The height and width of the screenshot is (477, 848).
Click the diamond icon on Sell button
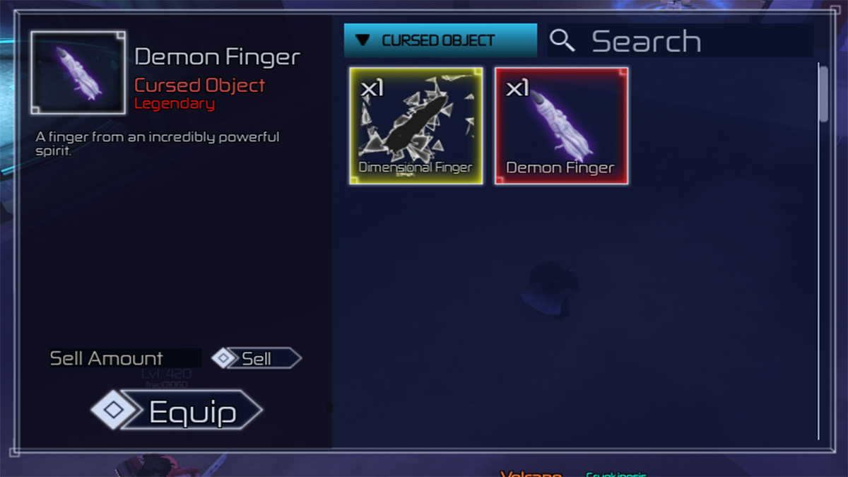(x=224, y=359)
